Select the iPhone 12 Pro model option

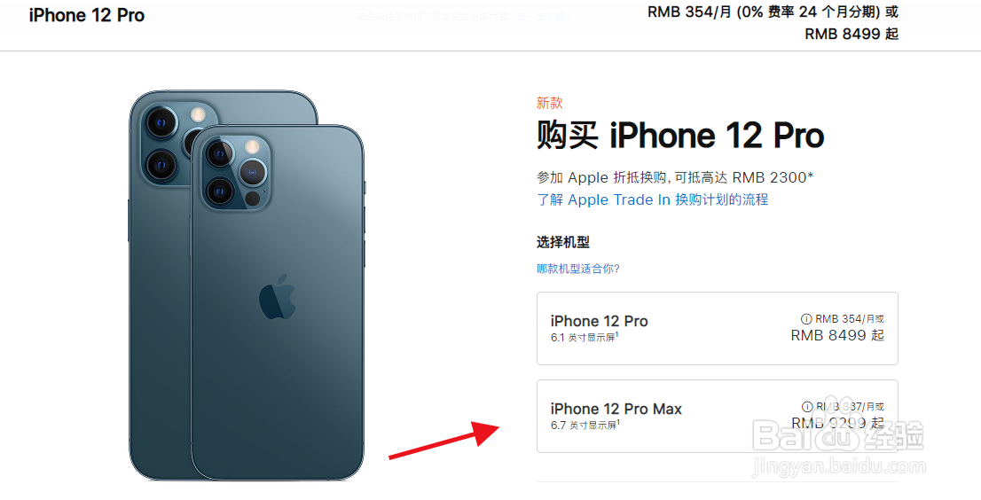717,328
